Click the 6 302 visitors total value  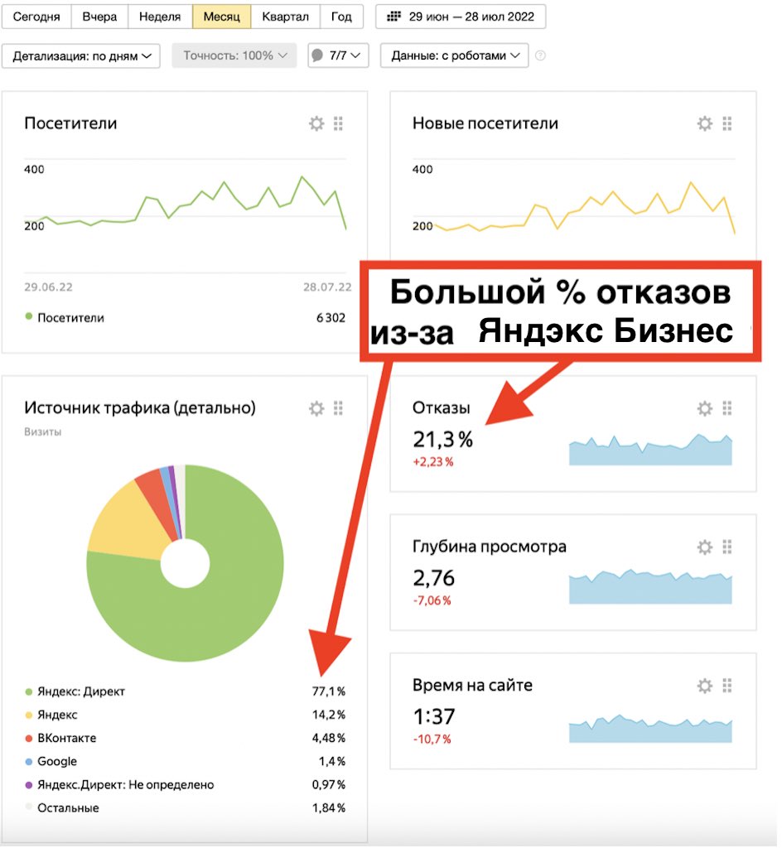331,317
